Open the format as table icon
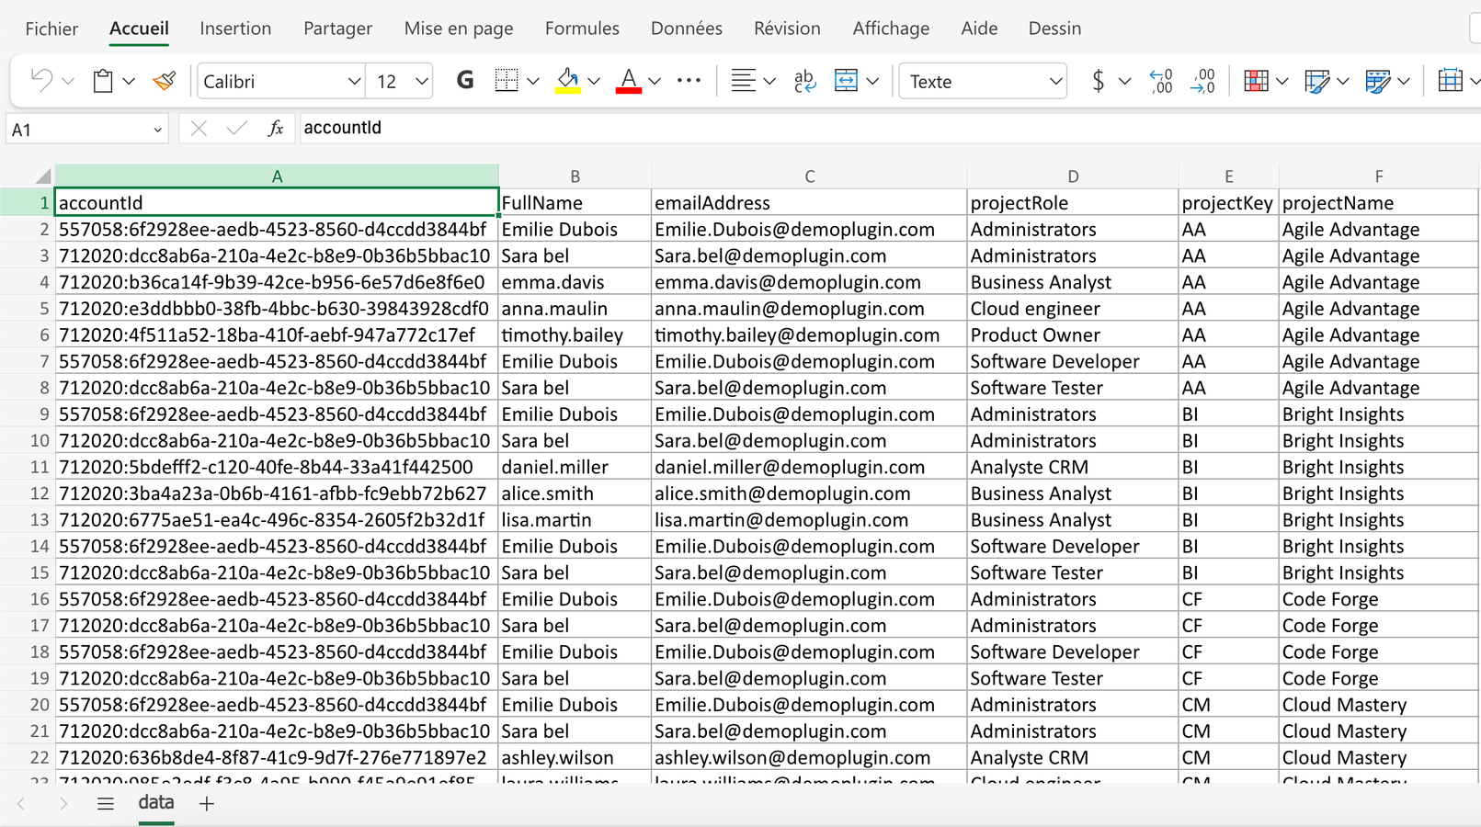 [1316, 81]
